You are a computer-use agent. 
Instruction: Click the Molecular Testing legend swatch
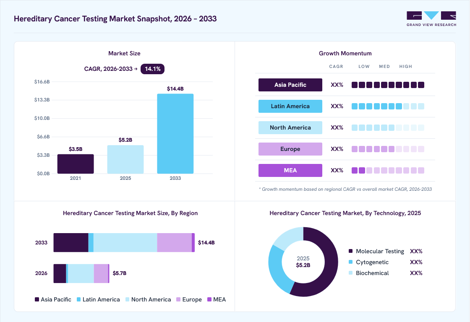[351, 251]
